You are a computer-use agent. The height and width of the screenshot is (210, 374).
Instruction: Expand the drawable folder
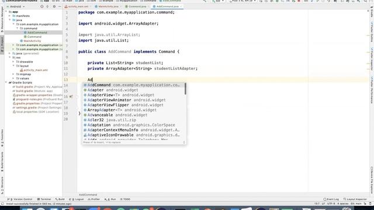(x=13, y=62)
